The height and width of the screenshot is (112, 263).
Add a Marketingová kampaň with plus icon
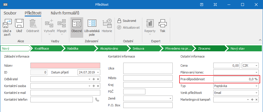[x=252, y=100]
